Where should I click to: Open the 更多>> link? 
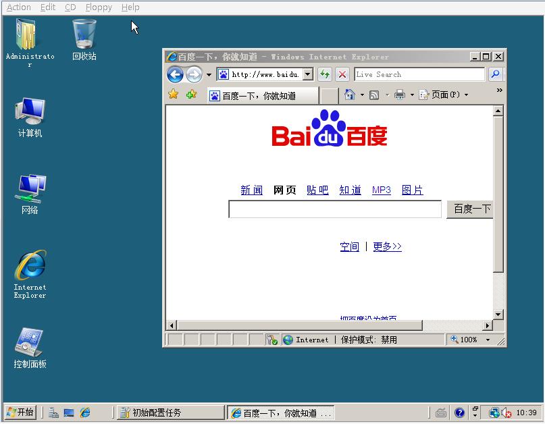pyautogui.click(x=387, y=246)
